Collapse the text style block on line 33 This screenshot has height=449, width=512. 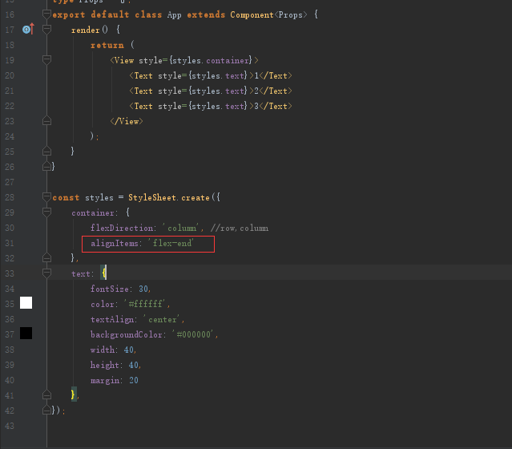(x=46, y=273)
